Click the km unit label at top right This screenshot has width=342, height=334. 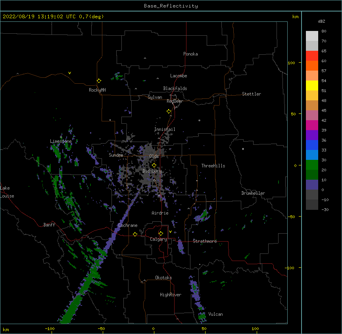pos(295,17)
